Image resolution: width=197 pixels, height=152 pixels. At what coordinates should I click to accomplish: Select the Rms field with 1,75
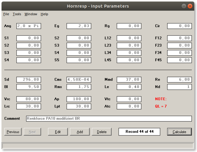pyautogui.click(x=79, y=87)
